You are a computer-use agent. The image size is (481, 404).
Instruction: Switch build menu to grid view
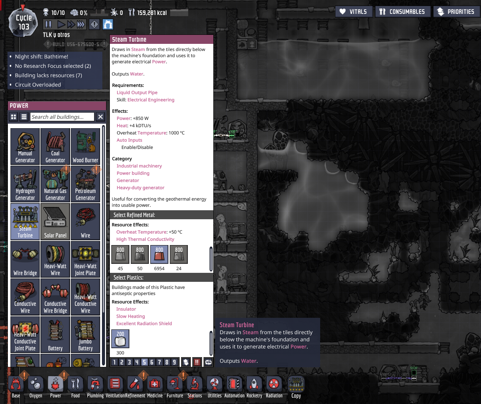point(13,117)
